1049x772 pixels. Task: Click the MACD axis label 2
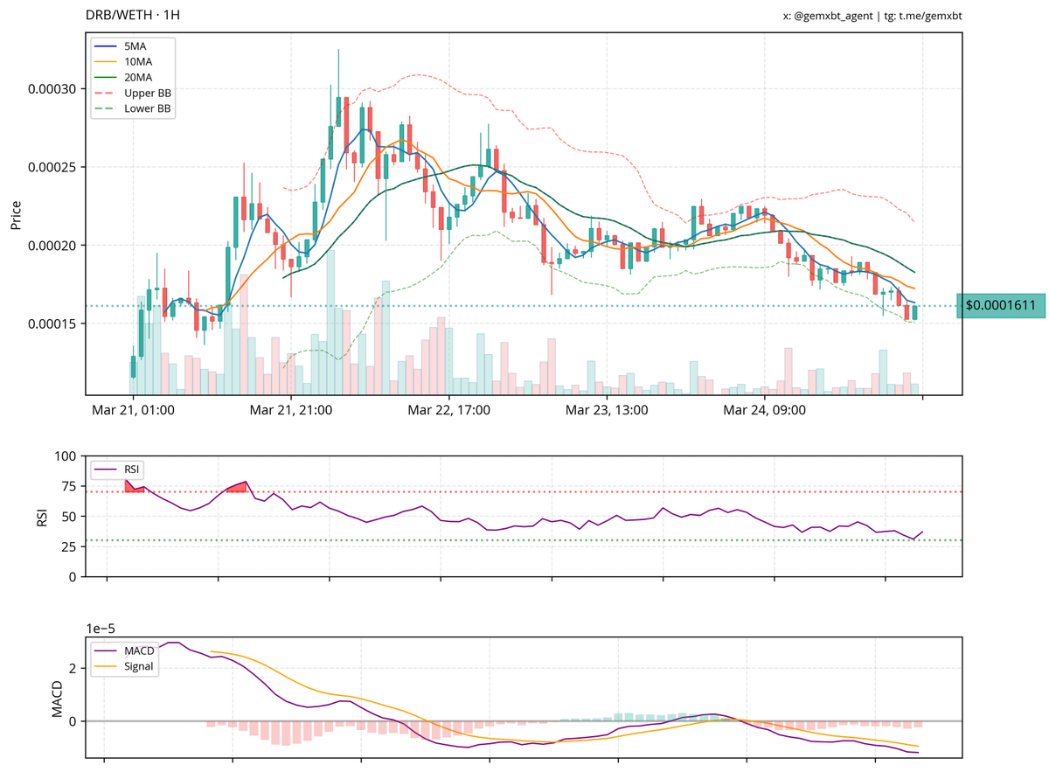point(73,668)
